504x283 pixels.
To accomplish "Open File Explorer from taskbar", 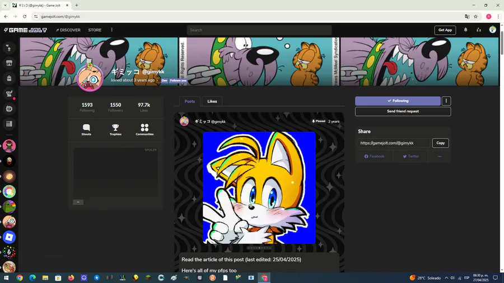I will click(x=45, y=278).
